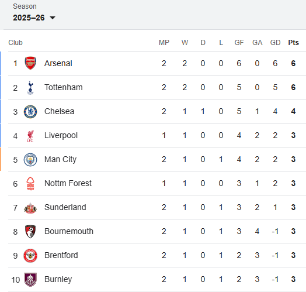This screenshot has height=292, width=306.
Task: Open the Season 2025–26 dropdown
Action: 34,18
